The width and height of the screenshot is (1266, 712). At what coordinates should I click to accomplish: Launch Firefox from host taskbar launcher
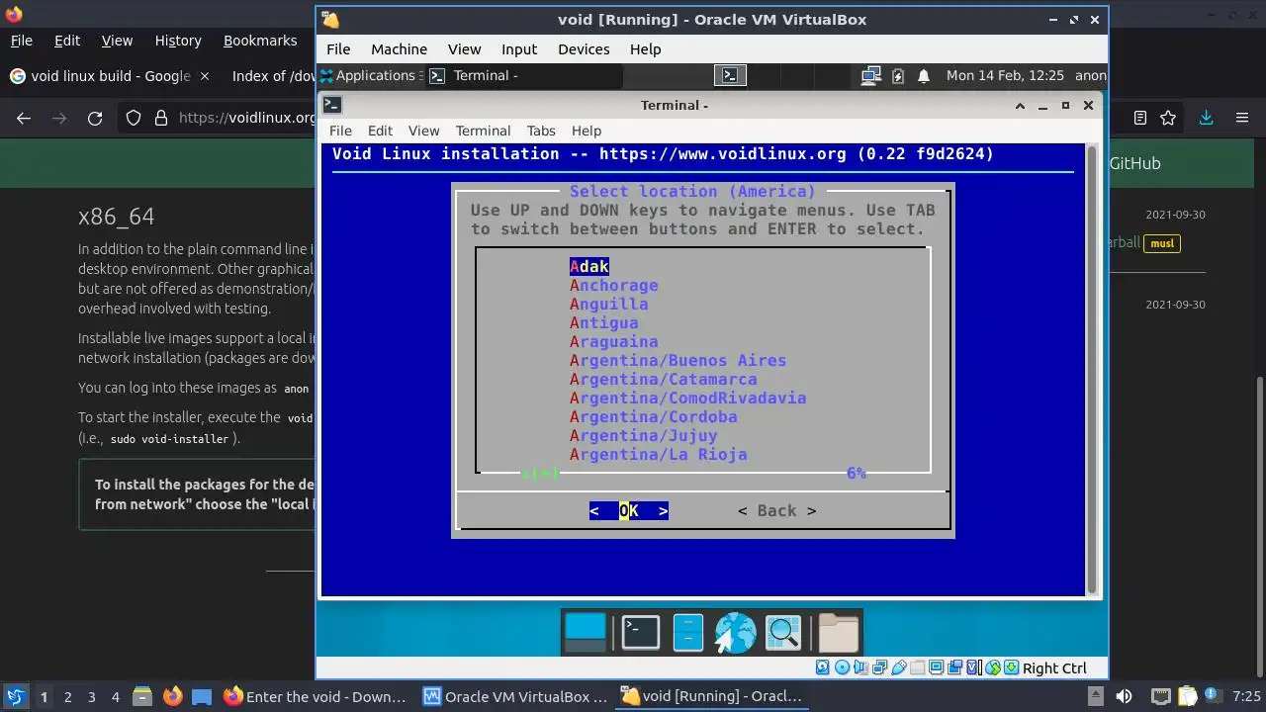coord(172,696)
